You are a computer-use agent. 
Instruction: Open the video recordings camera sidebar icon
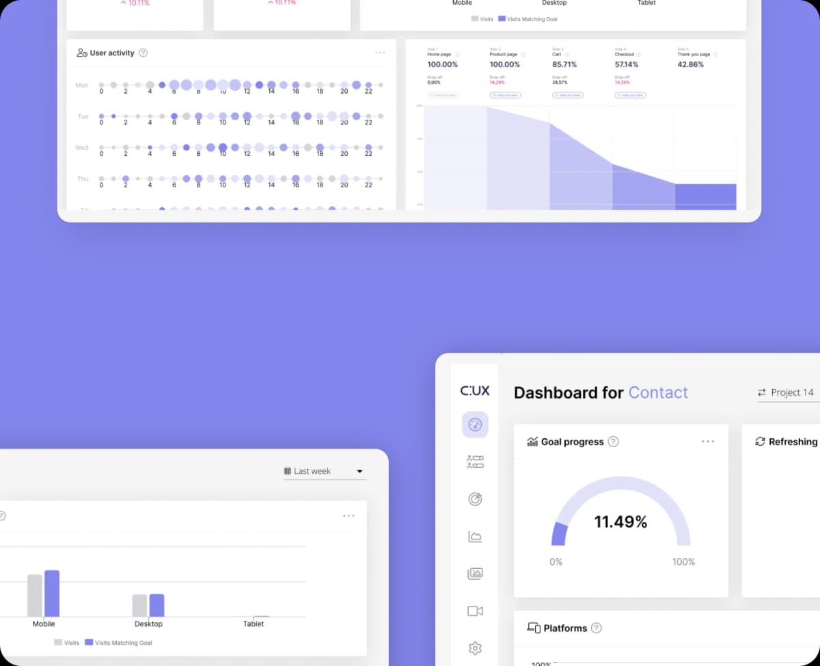[475, 611]
